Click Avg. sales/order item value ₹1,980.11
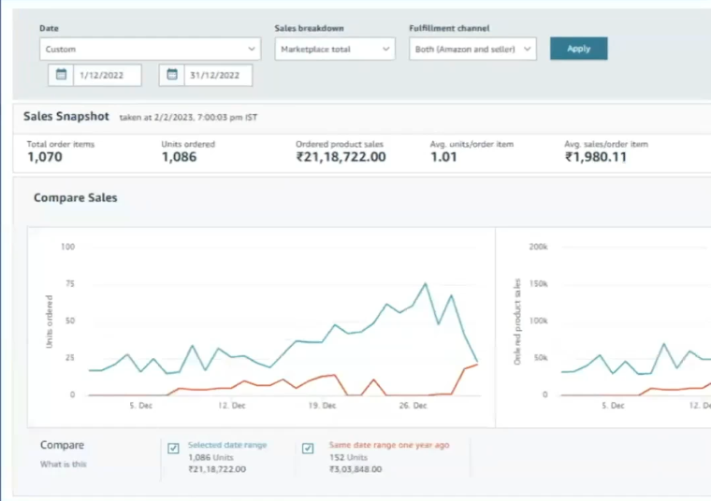This screenshot has height=501, width=711. 596,157
